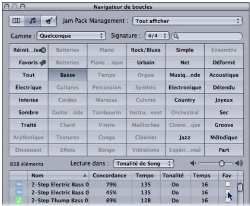Select the Joyeux descriptor button
The height and width of the screenshot is (206, 250).
(224, 100)
